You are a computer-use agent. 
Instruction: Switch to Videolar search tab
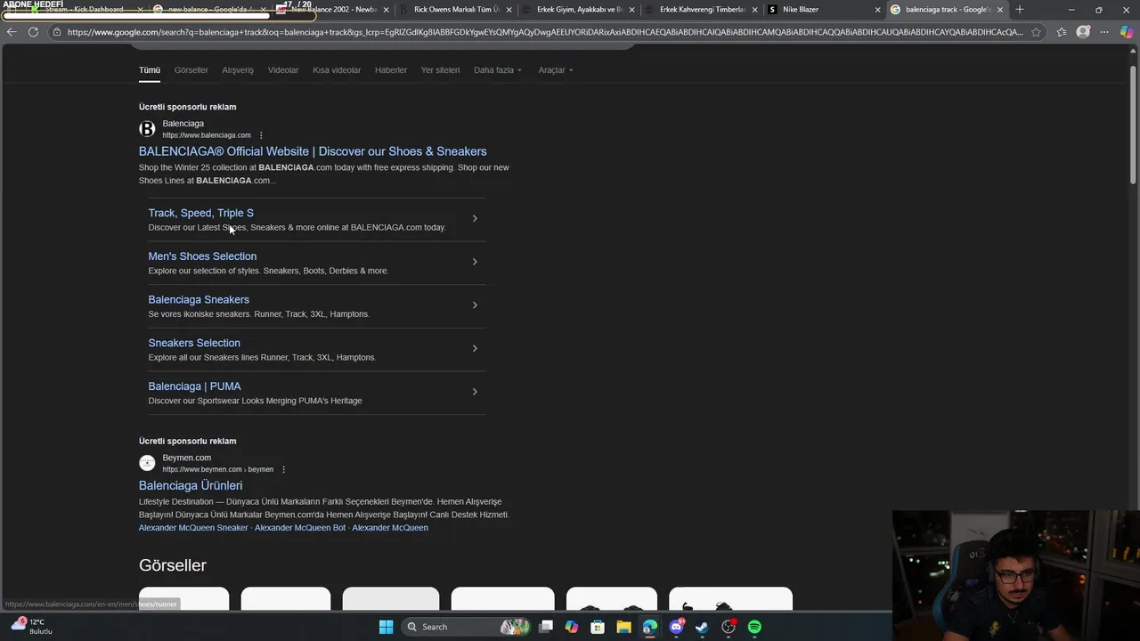tap(283, 70)
